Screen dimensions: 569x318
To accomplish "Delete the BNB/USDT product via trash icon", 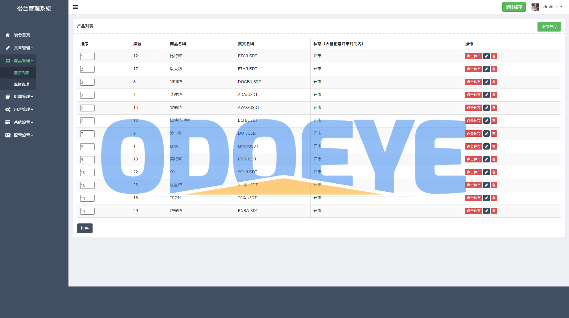I will coord(494,211).
